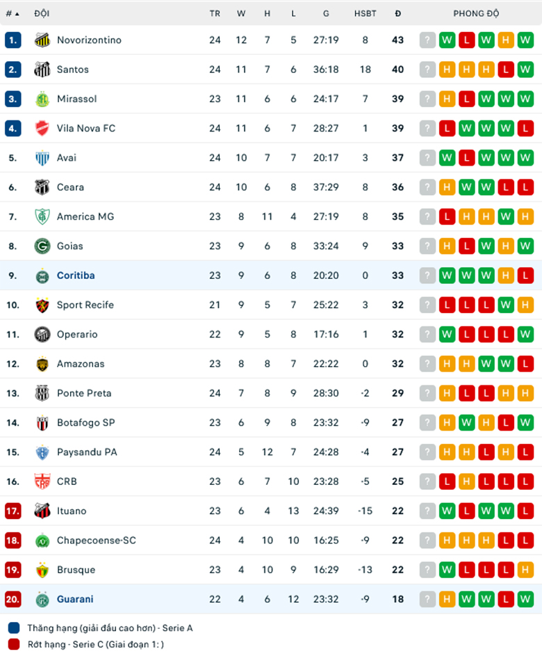This screenshot has height=654, width=542.
Task: Click the red L form badge for Guarani
Action: click(506, 599)
